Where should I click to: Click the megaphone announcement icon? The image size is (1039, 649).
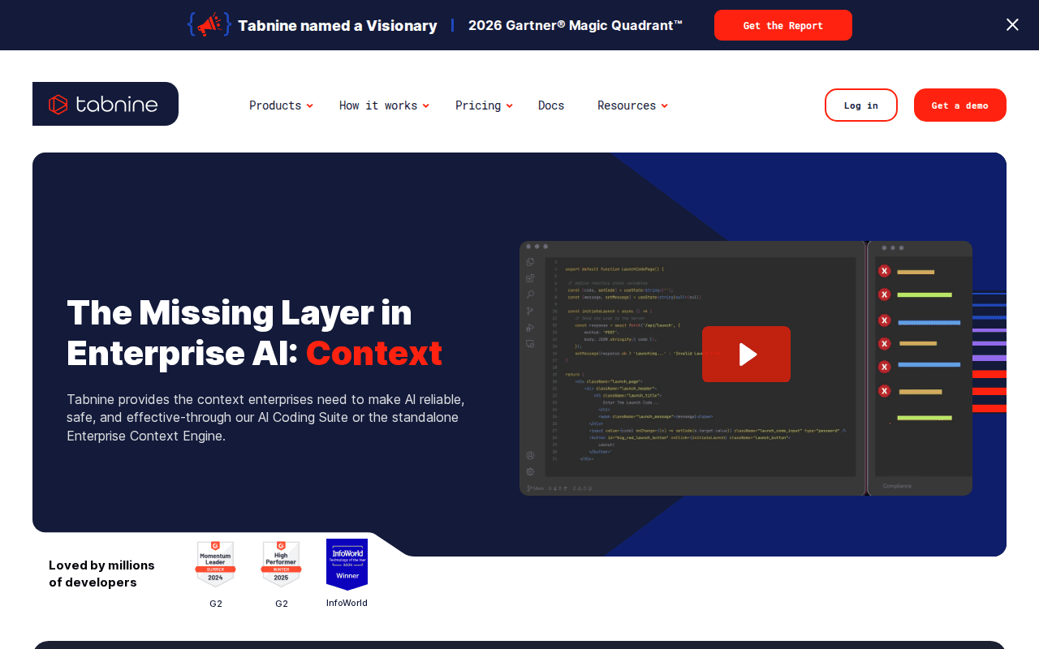[x=209, y=24]
